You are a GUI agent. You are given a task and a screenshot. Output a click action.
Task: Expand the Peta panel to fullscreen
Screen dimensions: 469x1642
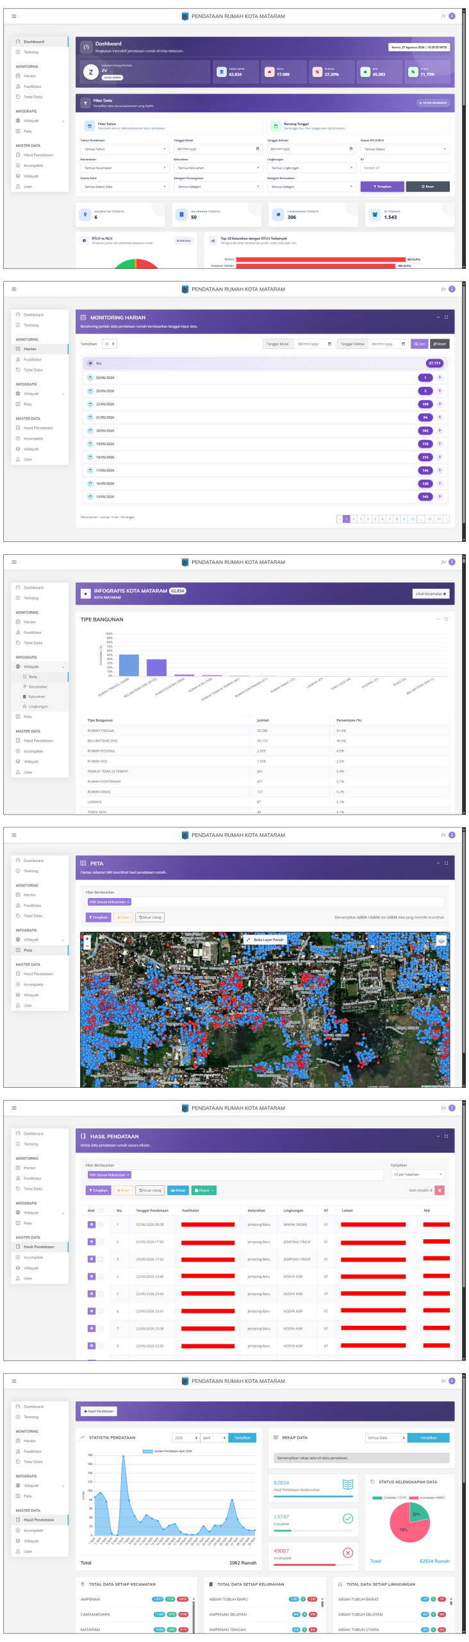click(x=446, y=863)
